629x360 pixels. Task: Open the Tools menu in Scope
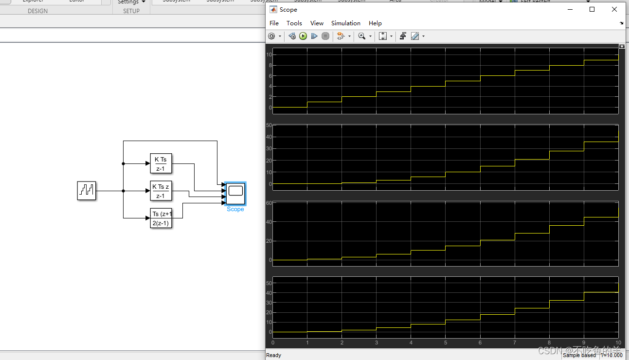point(294,23)
